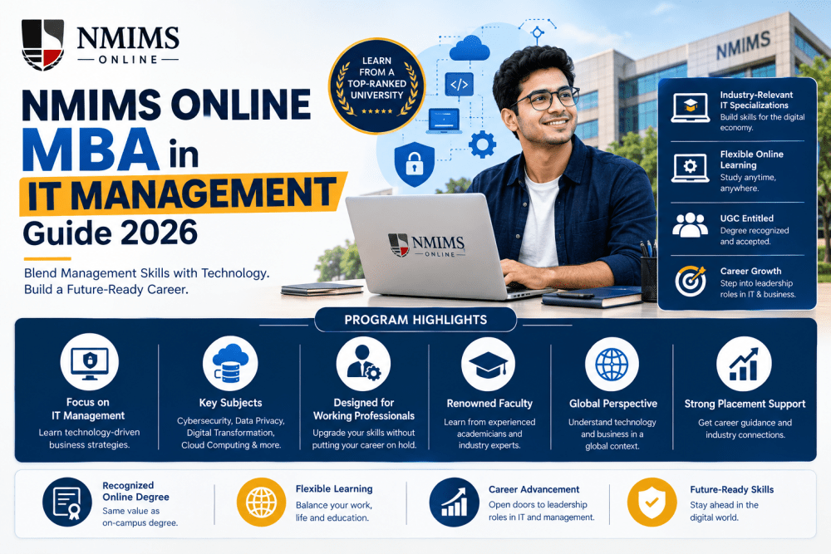Click the Guide 2026 heading
This screenshot has height=554, width=831.
(111, 233)
